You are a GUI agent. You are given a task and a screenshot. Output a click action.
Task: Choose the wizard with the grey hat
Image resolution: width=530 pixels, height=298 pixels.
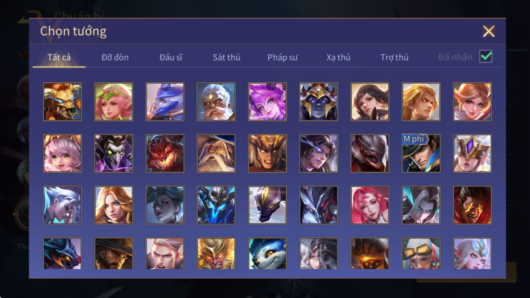click(216, 154)
